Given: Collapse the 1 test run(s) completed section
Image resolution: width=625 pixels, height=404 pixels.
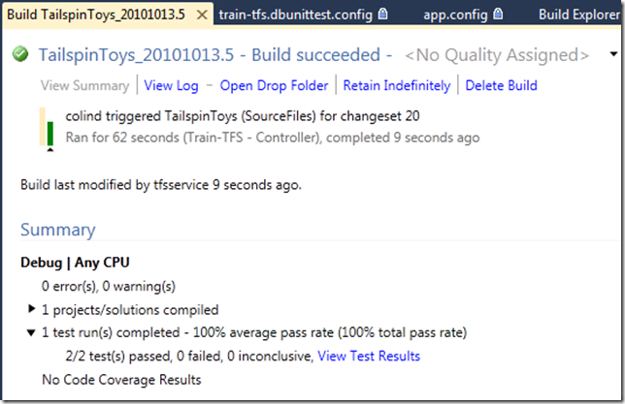Looking at the screenshot, I should click(31, 332).
